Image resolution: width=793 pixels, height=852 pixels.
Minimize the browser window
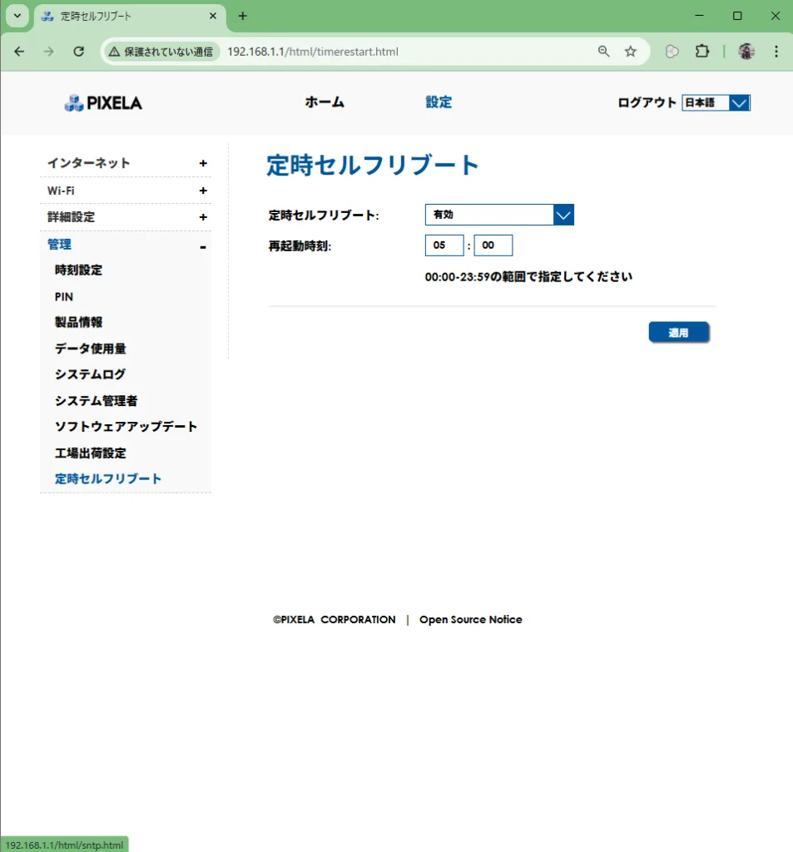(700, 16)
